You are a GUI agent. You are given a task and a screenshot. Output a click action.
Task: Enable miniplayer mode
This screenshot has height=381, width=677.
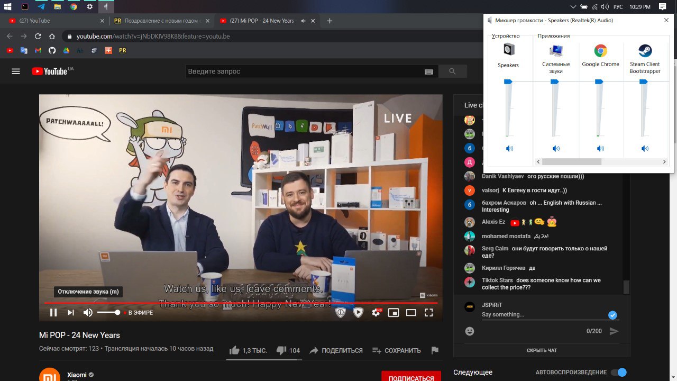(x=393, y=313)
